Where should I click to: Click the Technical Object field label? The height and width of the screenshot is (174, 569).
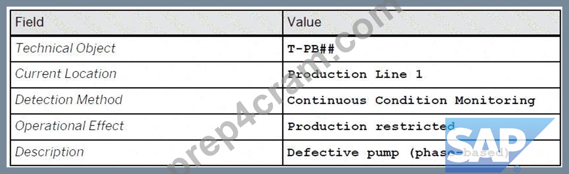pyautogui.click(x=65, y=48)
